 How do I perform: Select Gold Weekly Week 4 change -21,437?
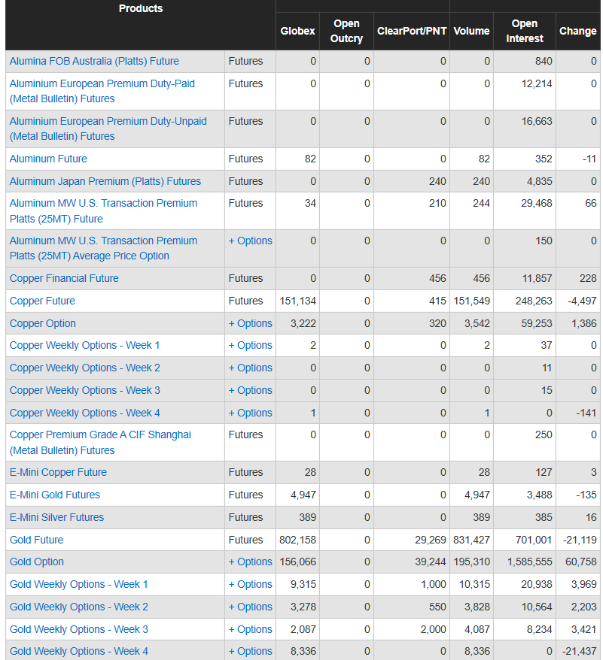580,651
